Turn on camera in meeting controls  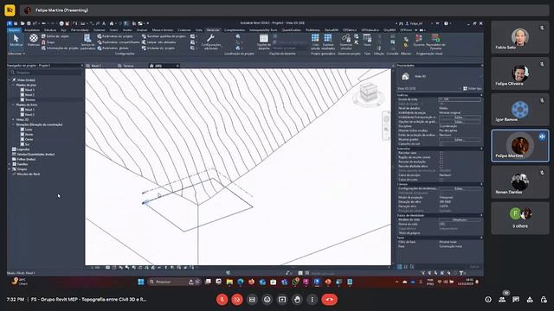coord(237,300)
